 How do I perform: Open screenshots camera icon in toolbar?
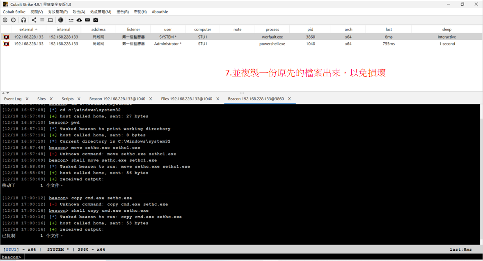click(x=96, y=20)
